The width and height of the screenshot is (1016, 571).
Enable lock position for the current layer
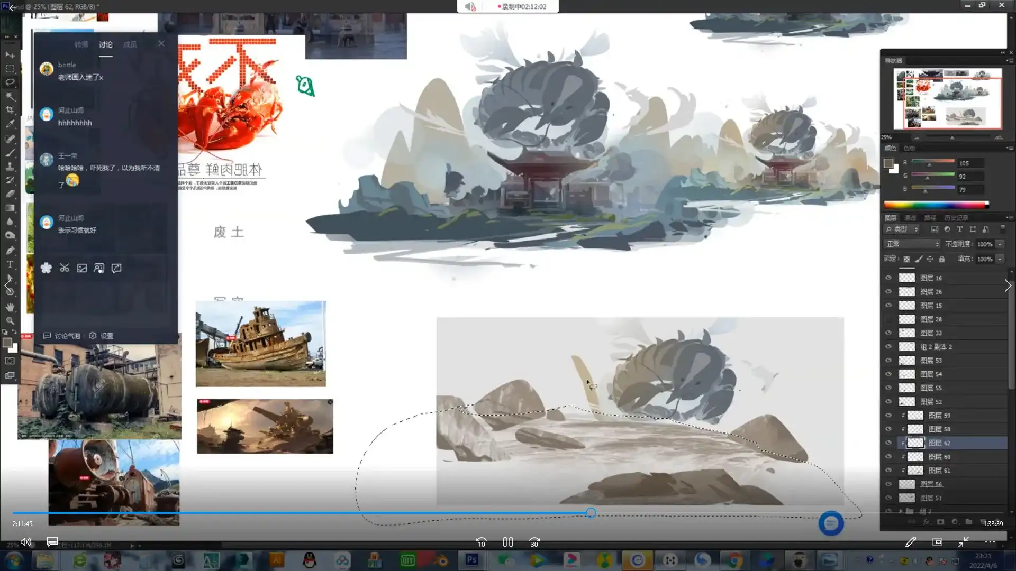[x=929, y=259]
